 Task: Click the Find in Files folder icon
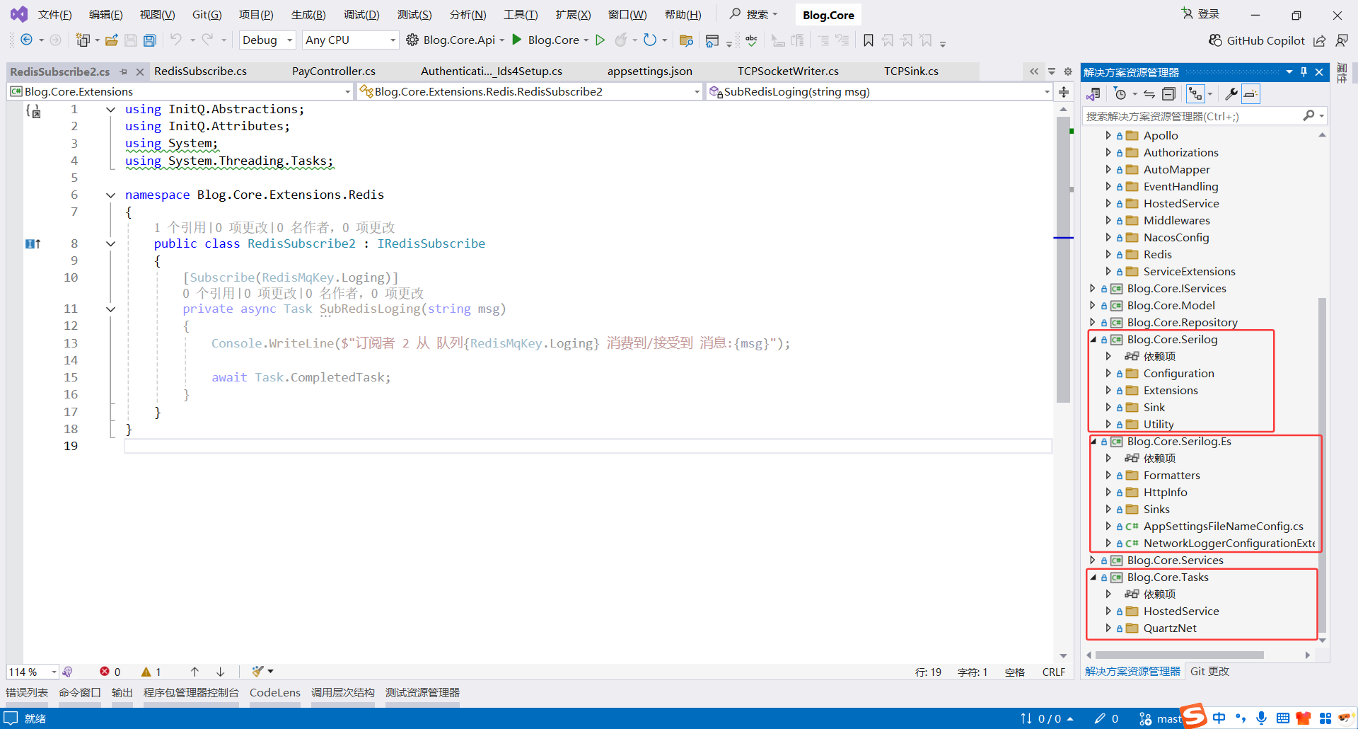point(685,40)
